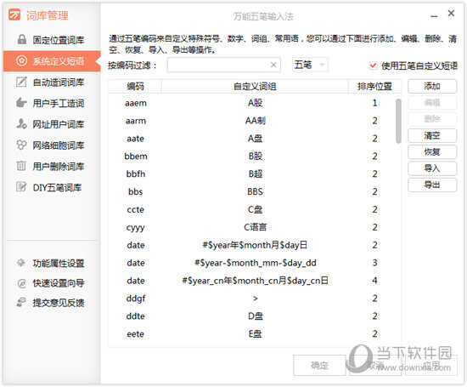Focus the 按编码过滤 input field
The image size is (467, 387).
(x=223, y=65)
